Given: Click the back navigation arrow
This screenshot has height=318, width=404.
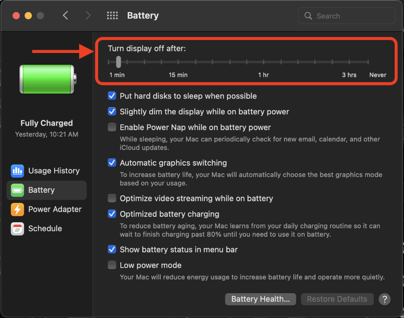Looking at the screenshot, I should point(65,15).
